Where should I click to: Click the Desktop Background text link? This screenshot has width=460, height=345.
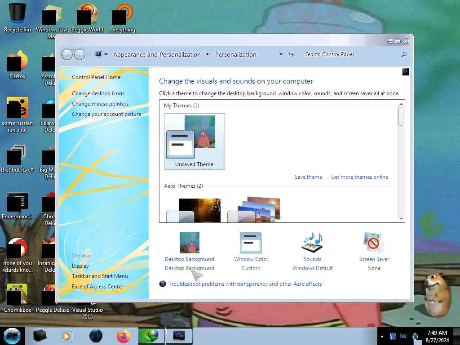pyautogui.click(x=190, y=259)
